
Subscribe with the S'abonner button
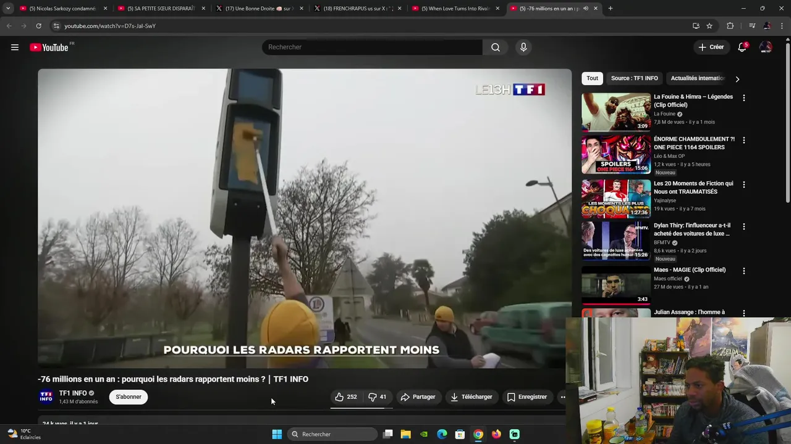[129, 397]
